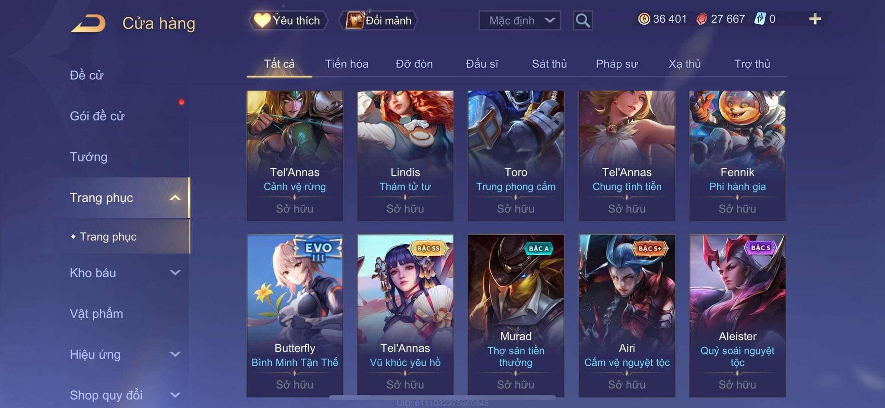Open Gói đề cử in sidebar
This screenshot has width=885, height=408.
pos(97,116)
